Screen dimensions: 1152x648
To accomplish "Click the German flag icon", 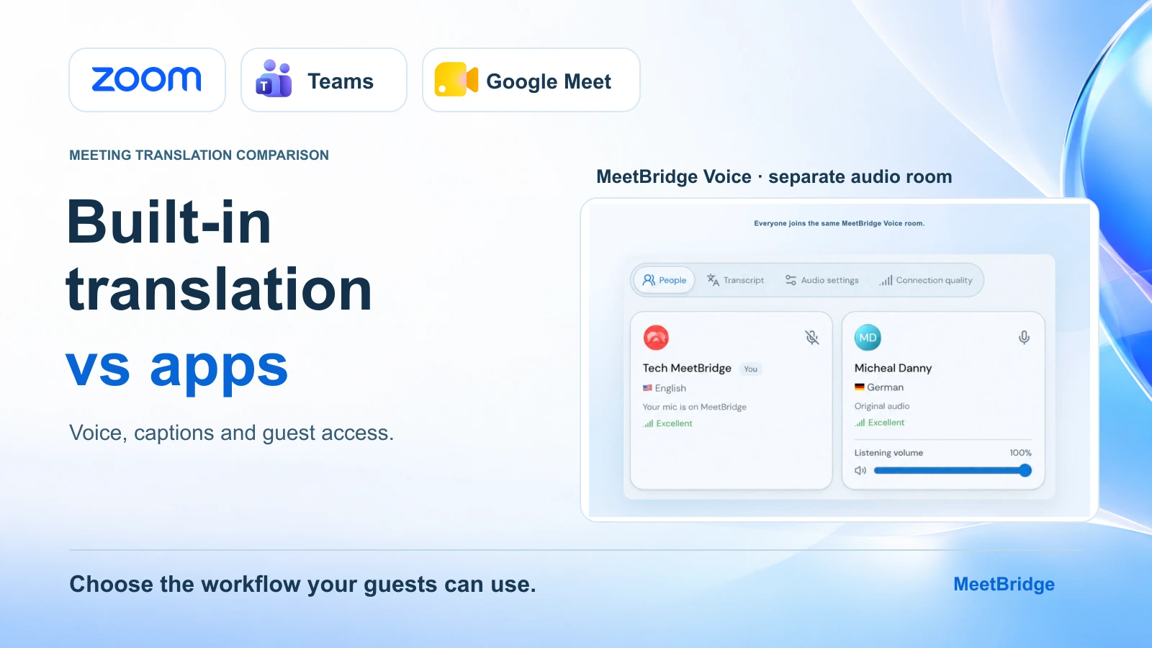I will pos(859,387).
